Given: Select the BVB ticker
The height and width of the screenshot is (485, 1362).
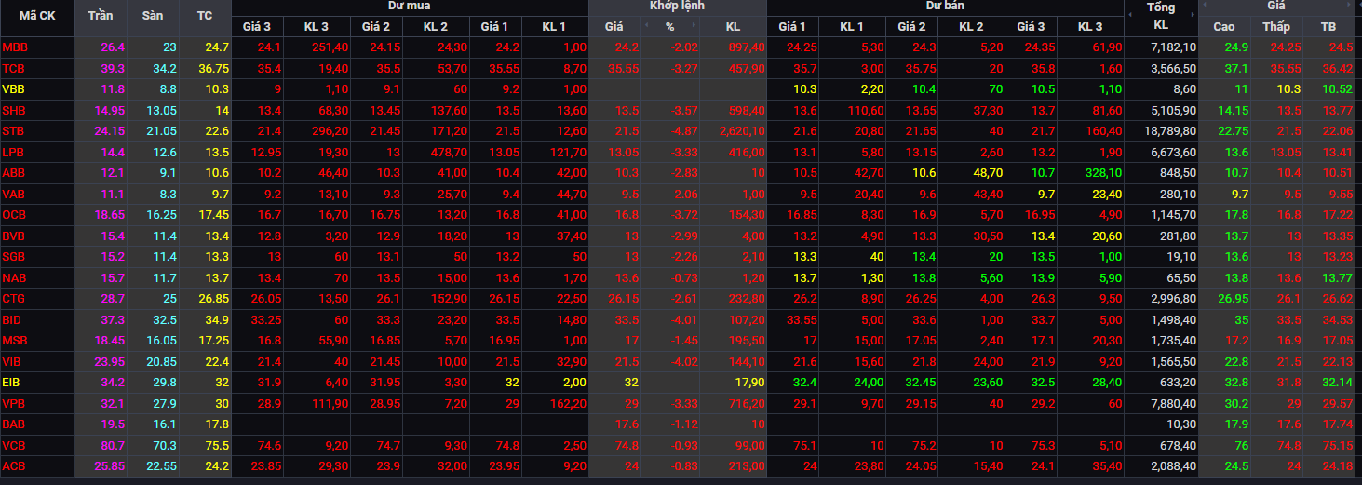Looking at the screenshot, I should pos(14,236).
